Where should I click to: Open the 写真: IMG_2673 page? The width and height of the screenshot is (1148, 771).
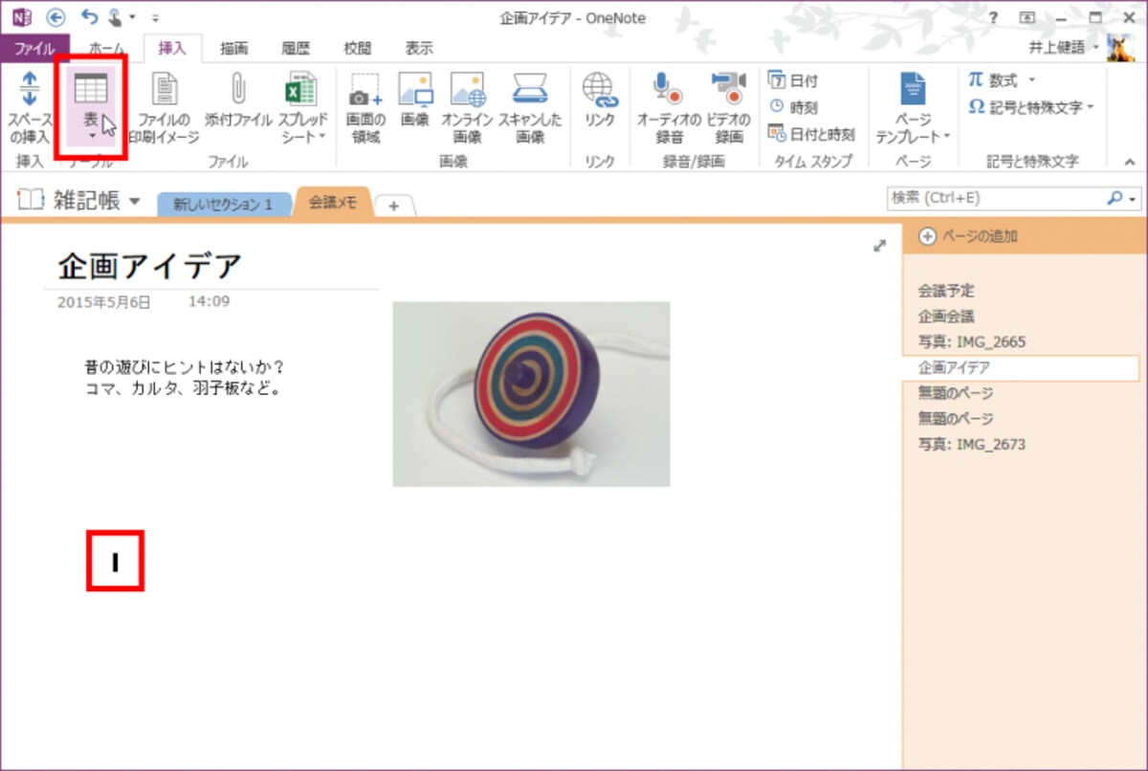972,445
